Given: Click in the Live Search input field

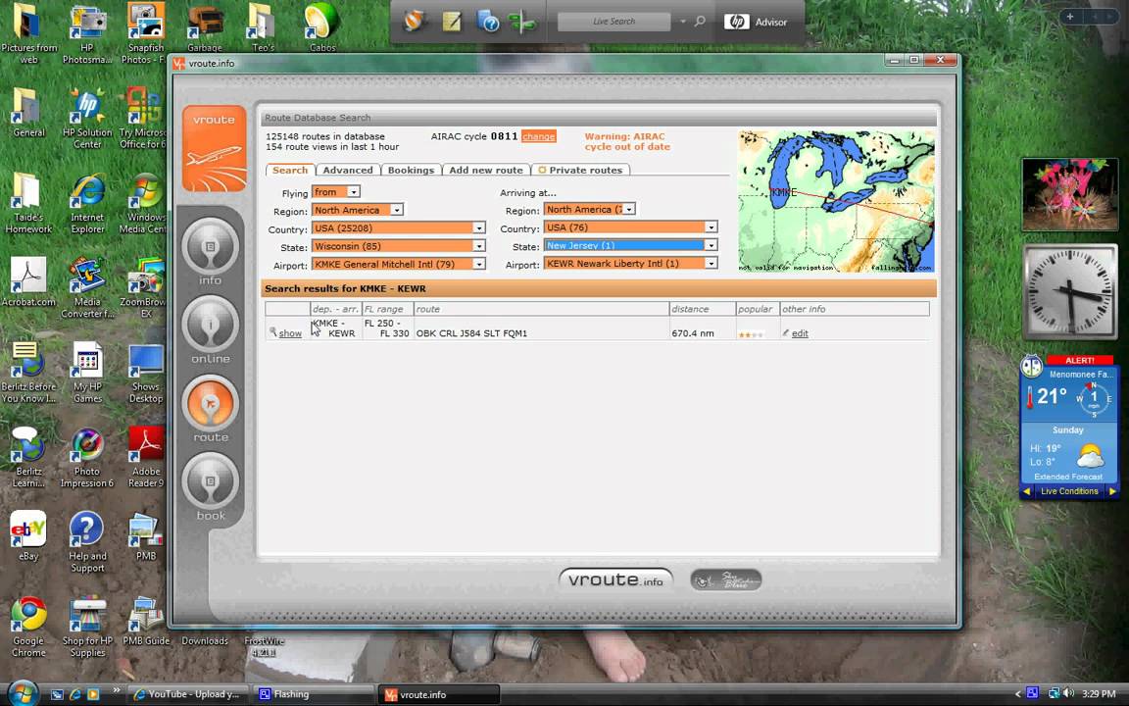Looking at the screenshot, I should click(x=614, y=22).
